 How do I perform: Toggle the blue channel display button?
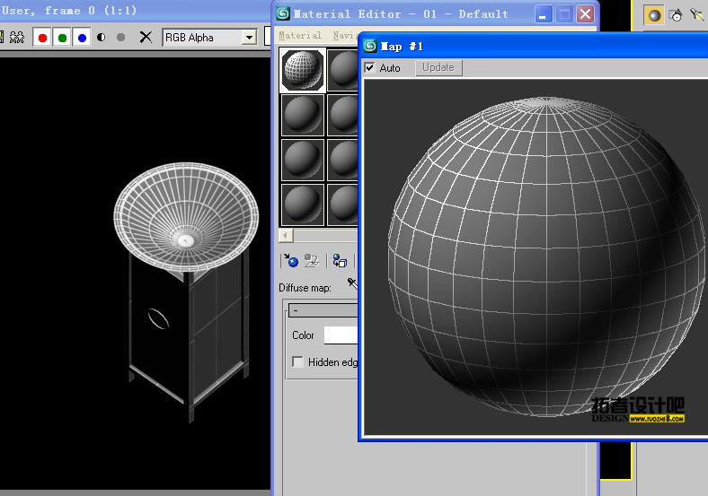click(82, 38)
